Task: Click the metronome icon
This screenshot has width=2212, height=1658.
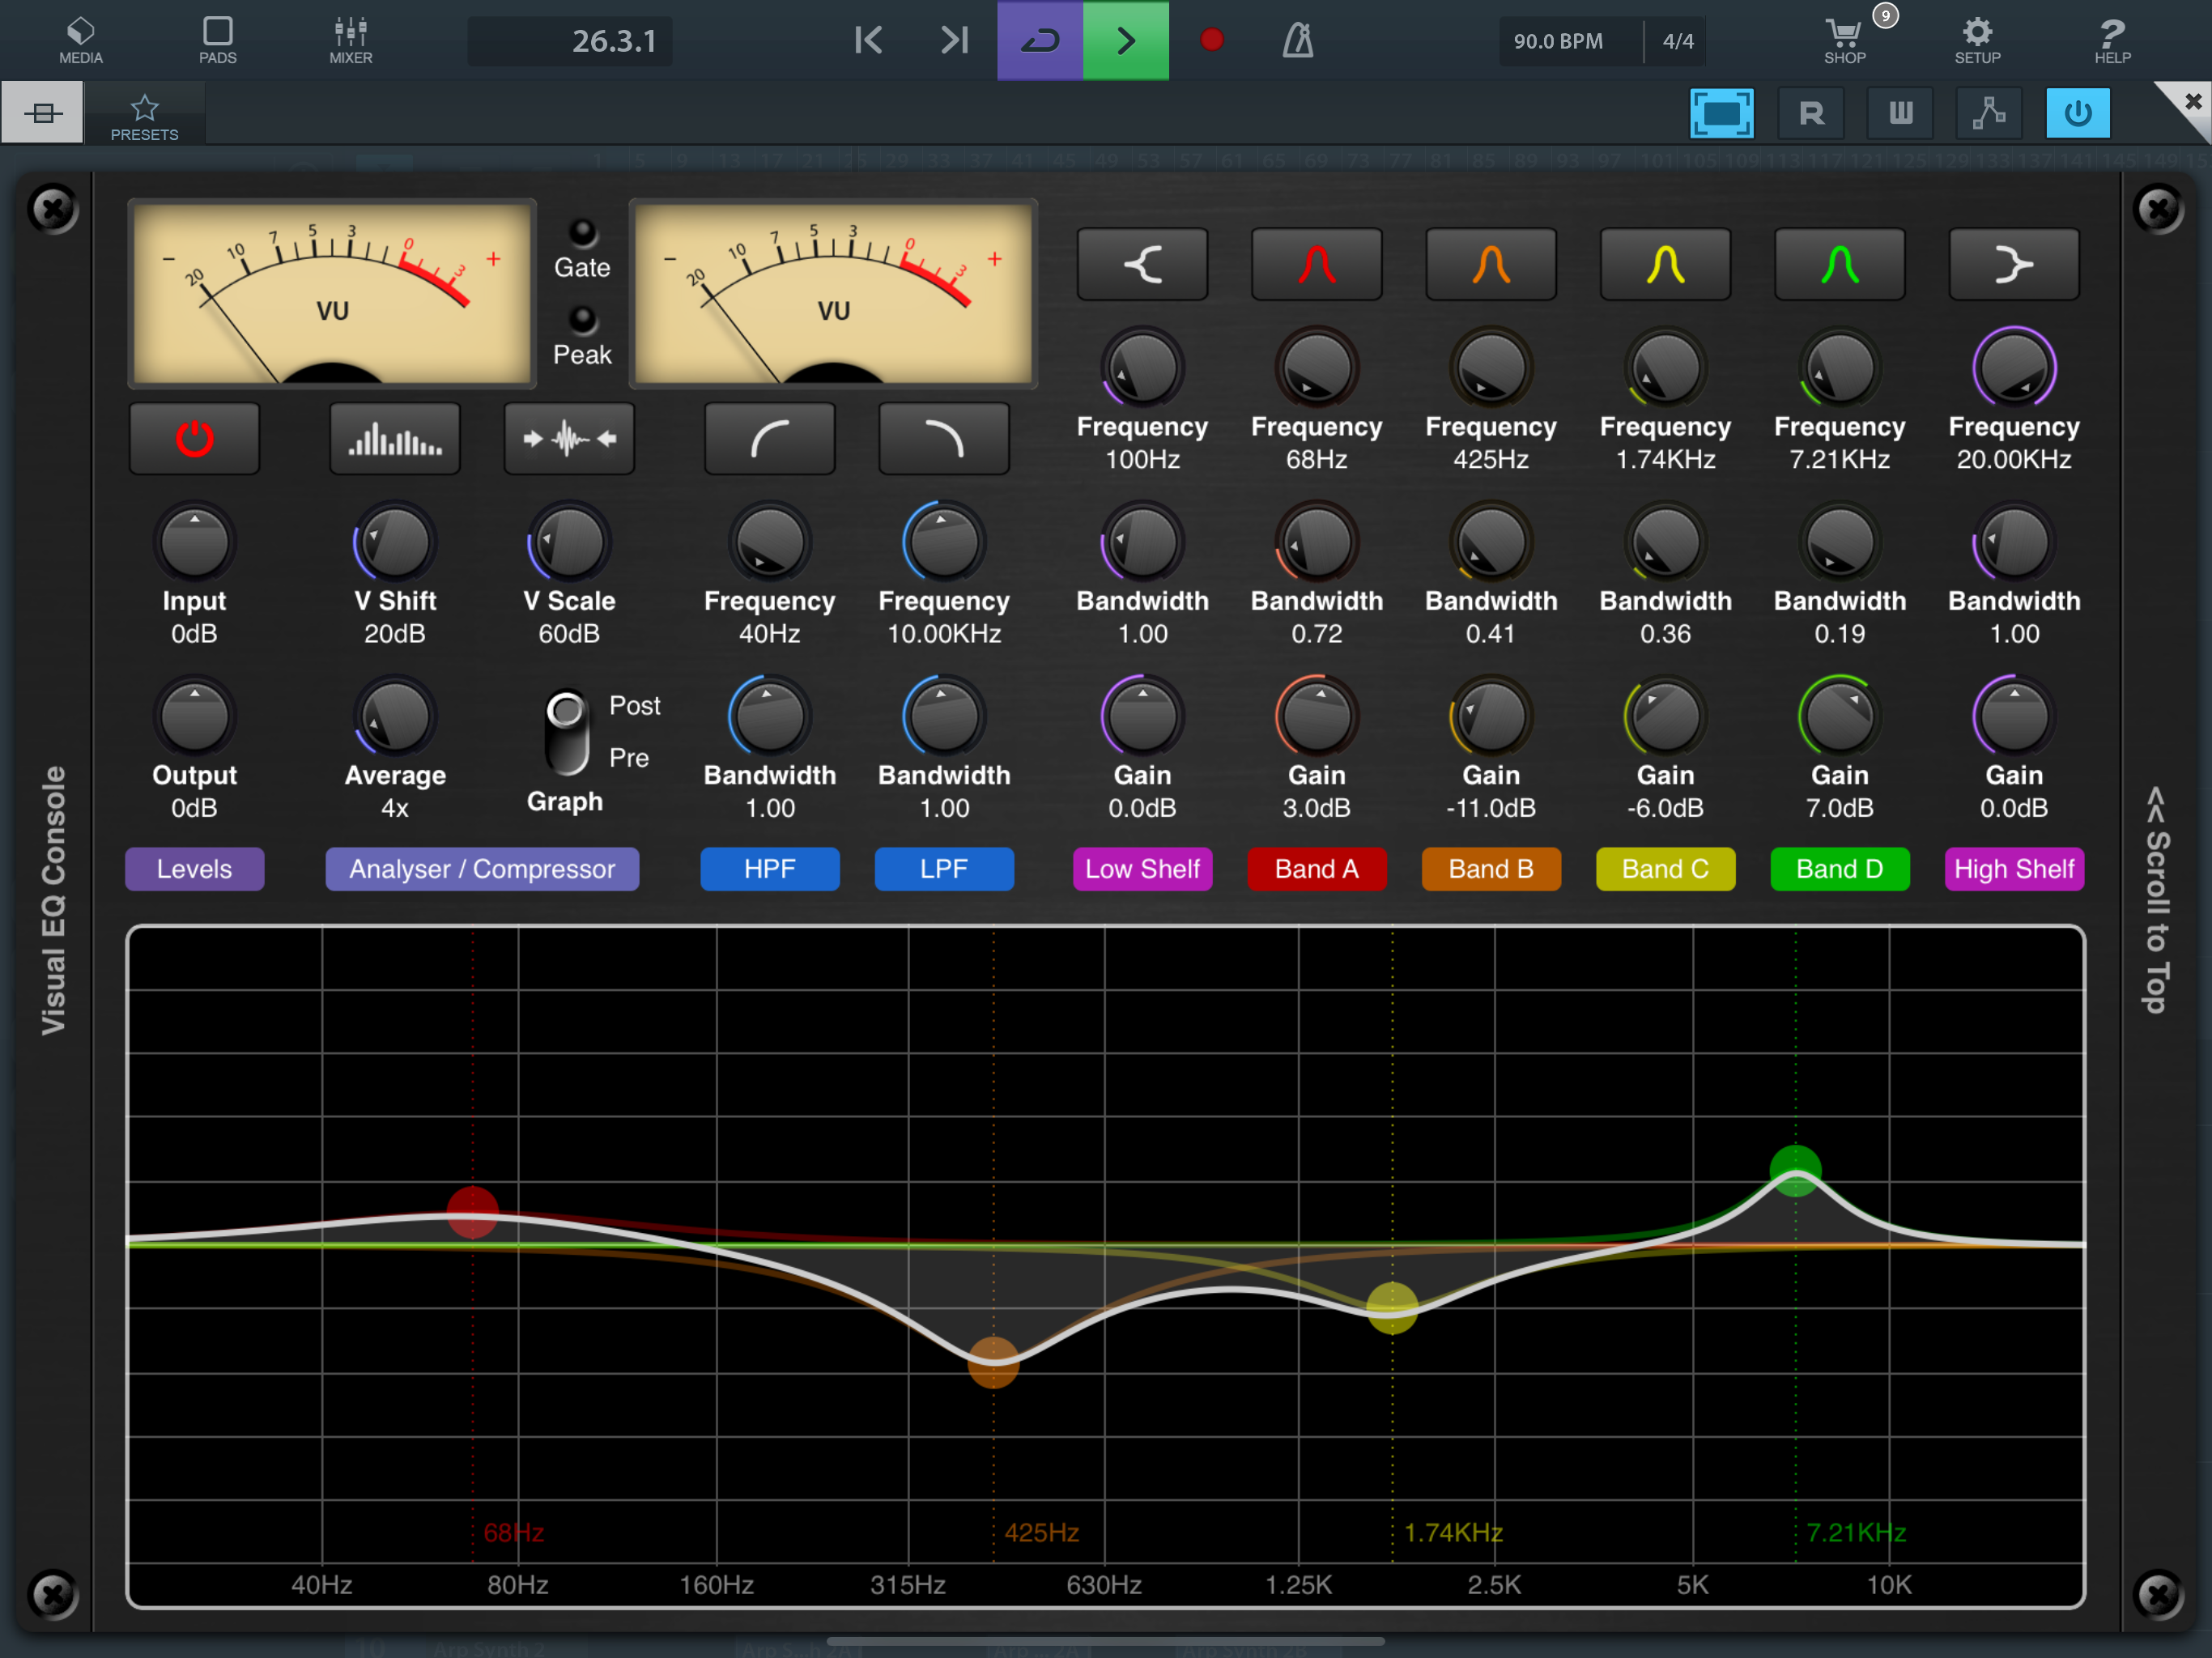Action: (x=1297, y=40)
